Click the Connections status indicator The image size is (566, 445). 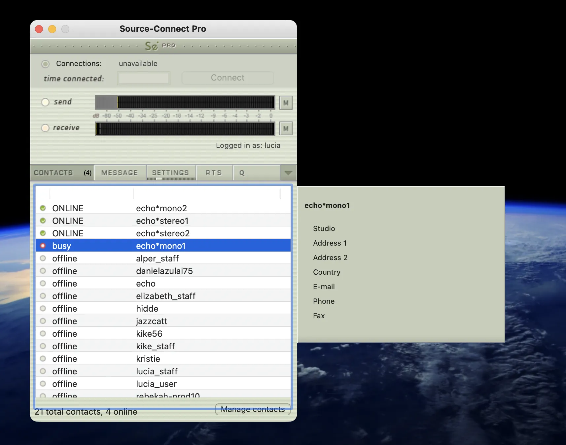click(x=46, y=64)
